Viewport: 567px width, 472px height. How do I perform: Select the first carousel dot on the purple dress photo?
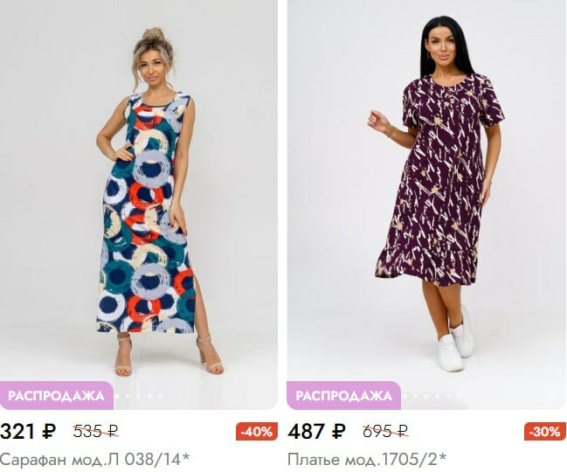405,397
